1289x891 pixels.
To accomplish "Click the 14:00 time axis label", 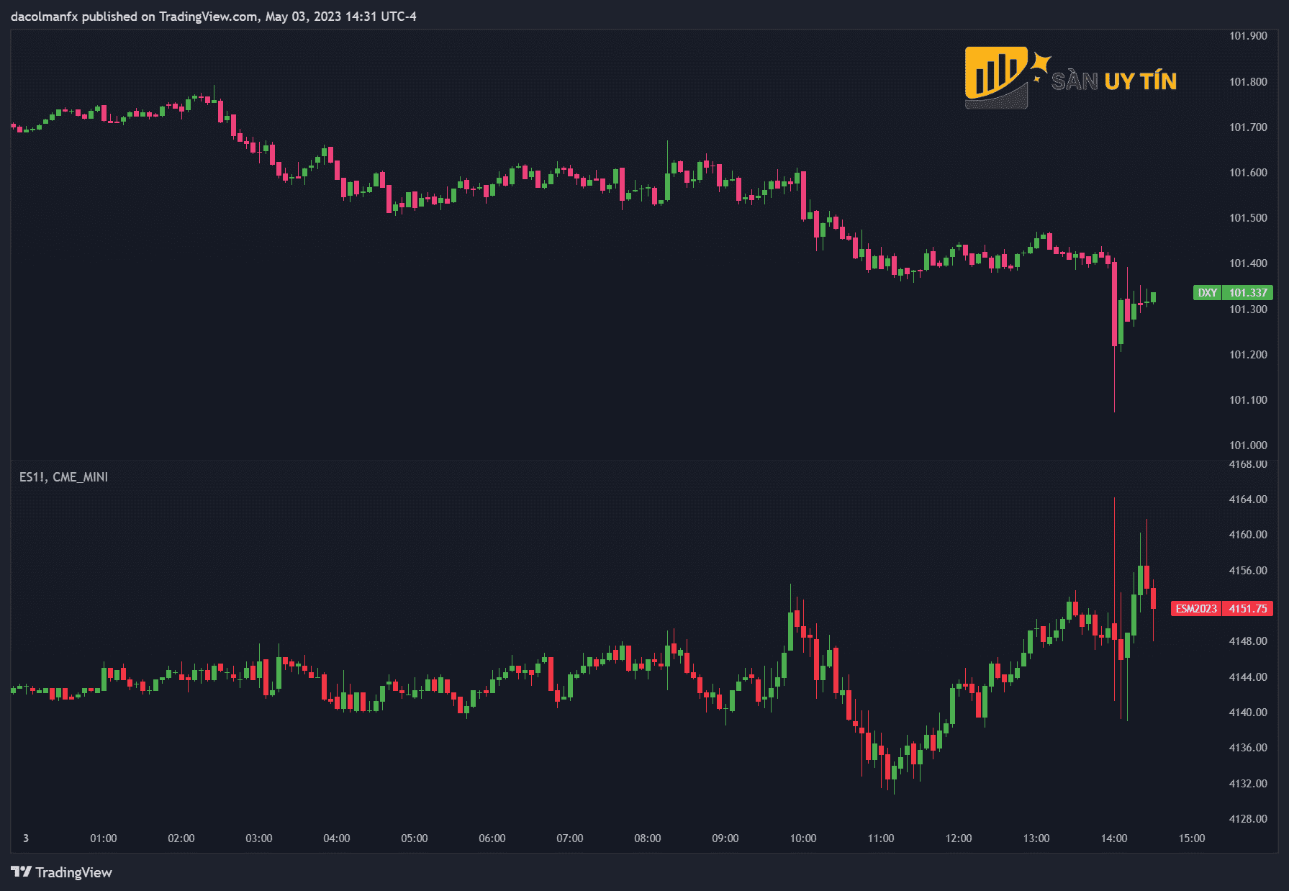I will point(1114,838).
